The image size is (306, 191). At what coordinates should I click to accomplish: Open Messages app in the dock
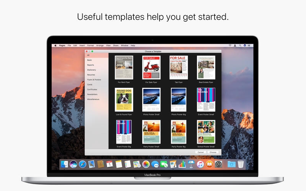(x=155, y=164)
